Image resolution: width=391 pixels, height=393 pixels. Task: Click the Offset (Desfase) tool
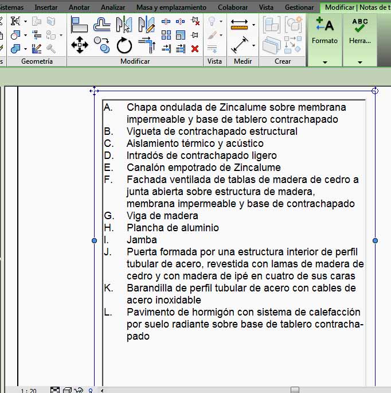tap(101, 25)
